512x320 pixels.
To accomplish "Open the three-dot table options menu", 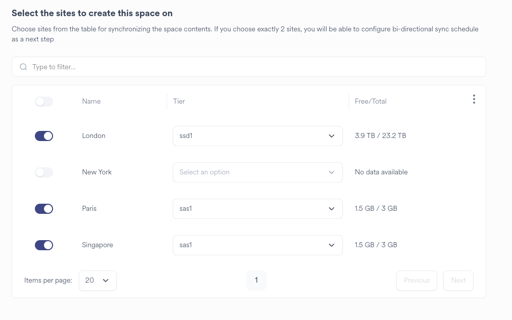I will point(474,100).
